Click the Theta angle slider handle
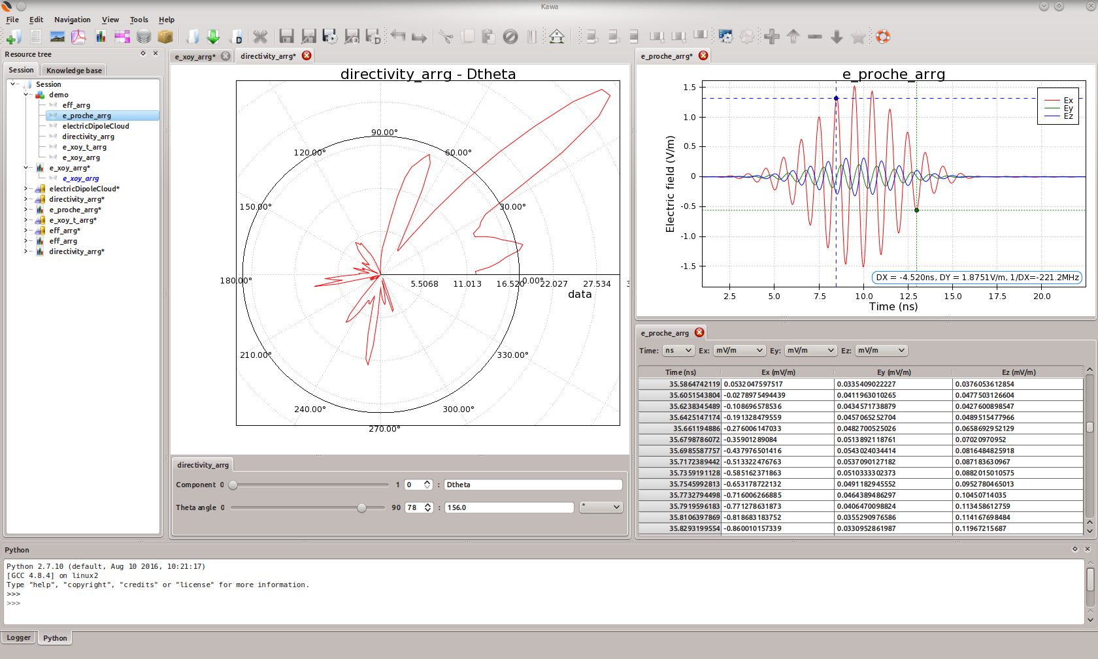 tap(362, 507)
